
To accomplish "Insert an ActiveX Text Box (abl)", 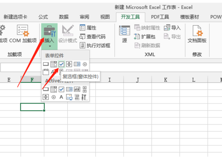I will pyautogui.click(x=77, y=89).
